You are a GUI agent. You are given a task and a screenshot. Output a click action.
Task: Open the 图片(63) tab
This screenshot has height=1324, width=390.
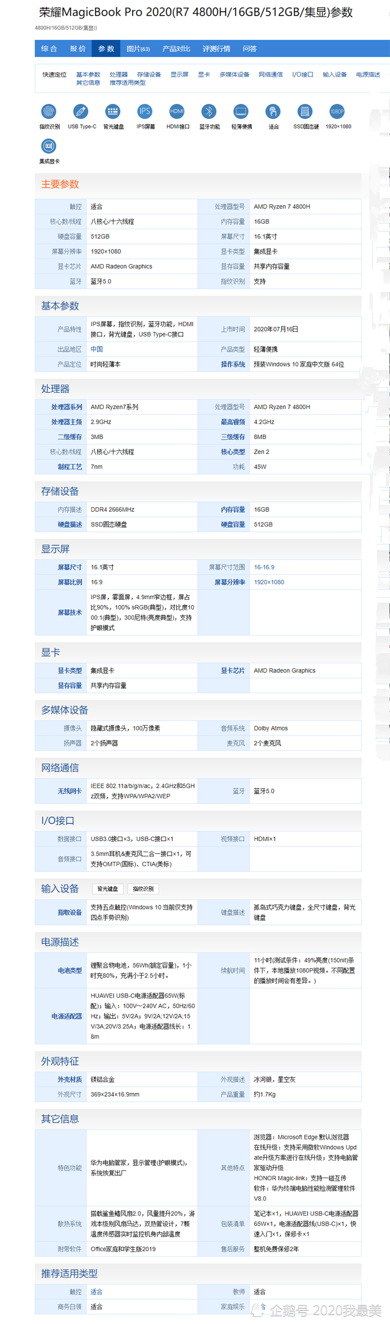[x=138, y=49]
